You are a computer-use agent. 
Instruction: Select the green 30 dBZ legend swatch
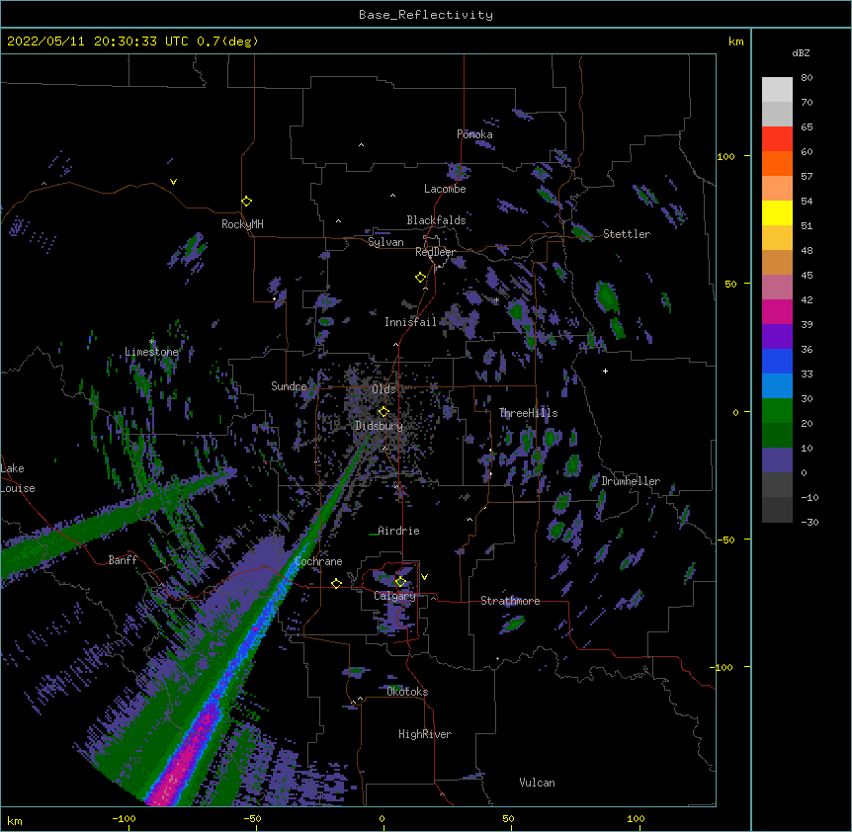pos(777,411)
